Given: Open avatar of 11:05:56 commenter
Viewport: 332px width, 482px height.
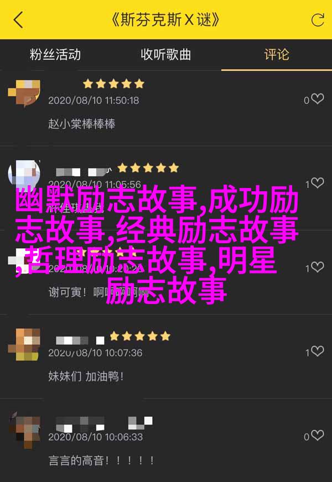Looking at the screenshot, I should click(24, 174).
